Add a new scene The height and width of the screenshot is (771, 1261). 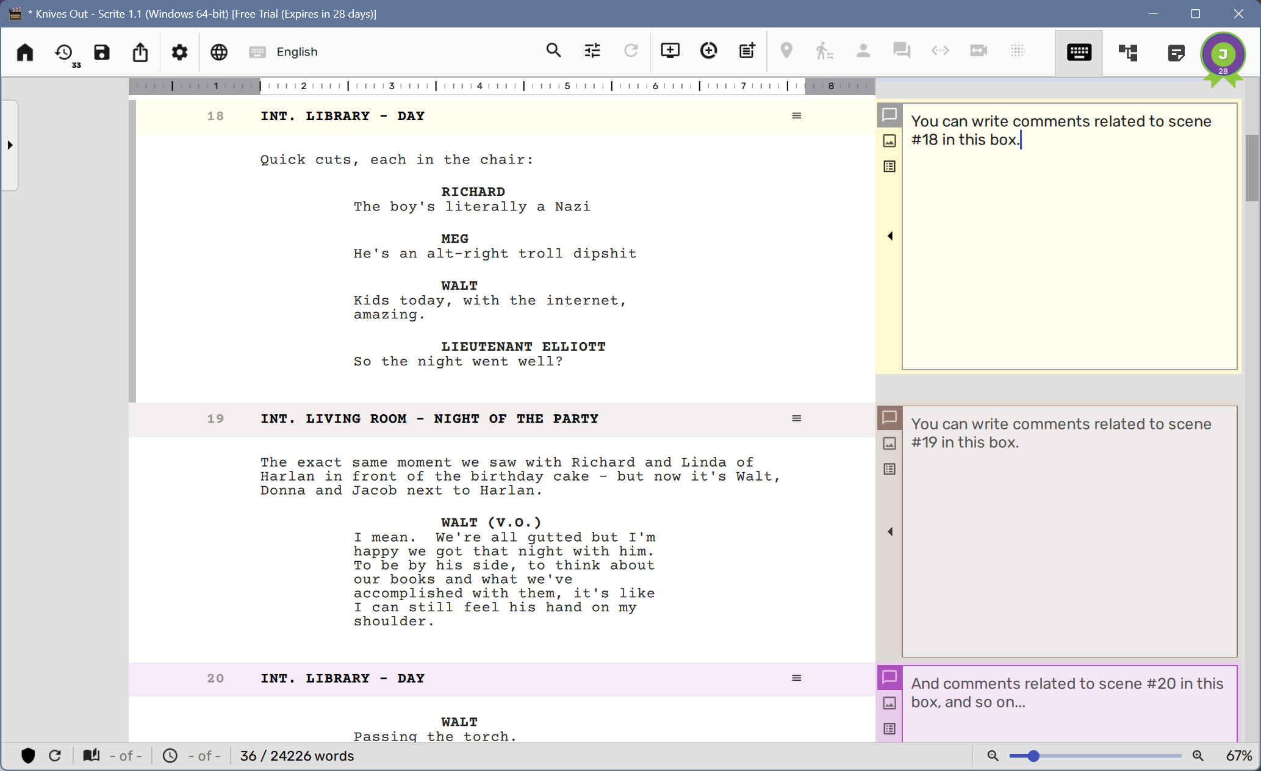tap(670, 50)
